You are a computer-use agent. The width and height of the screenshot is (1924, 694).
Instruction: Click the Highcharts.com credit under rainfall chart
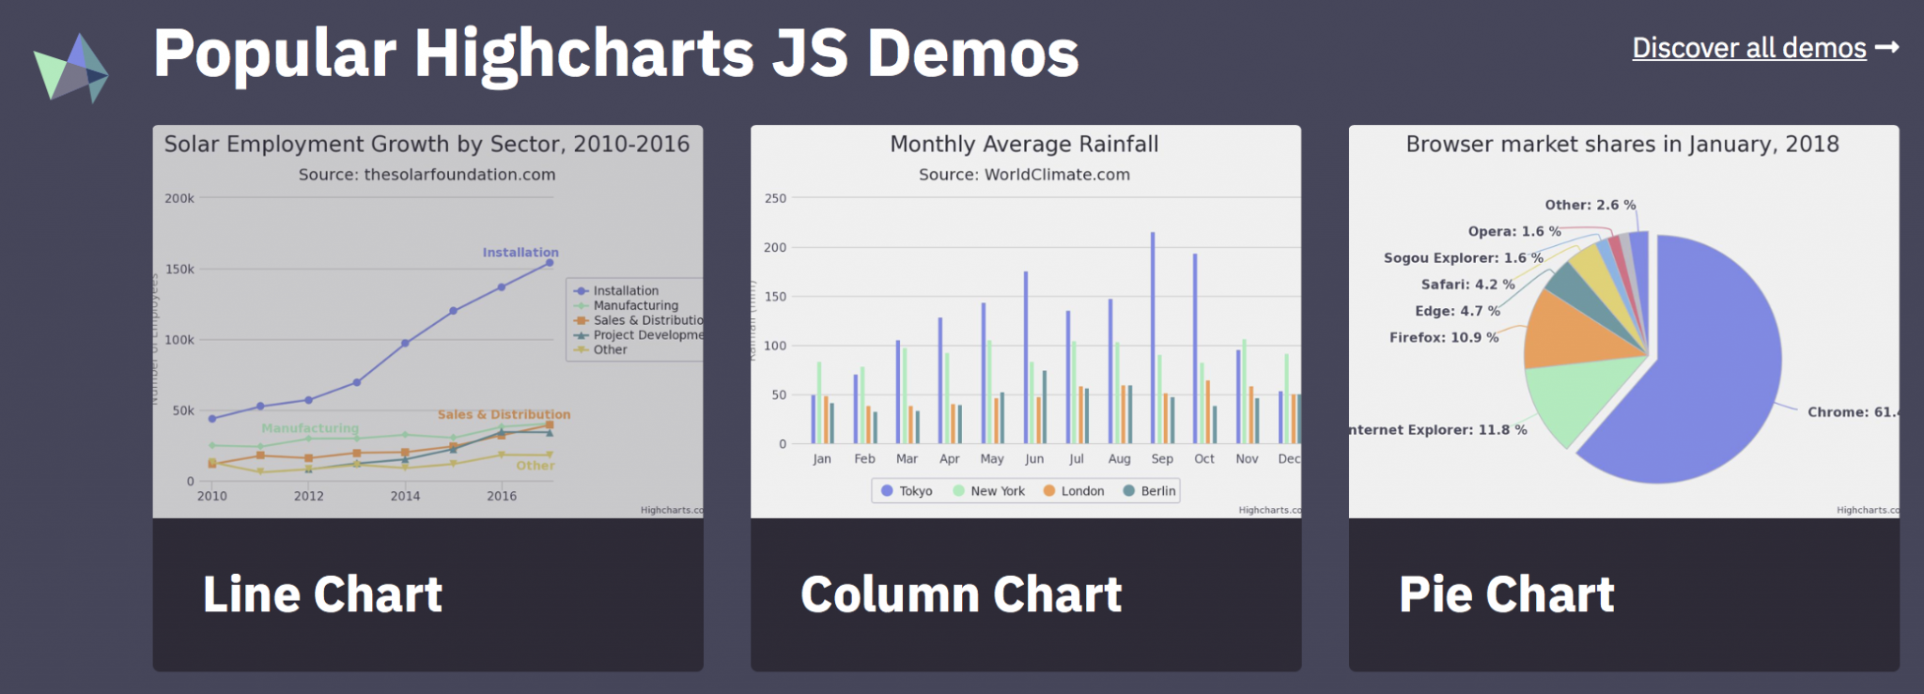tap(1268, 510)
